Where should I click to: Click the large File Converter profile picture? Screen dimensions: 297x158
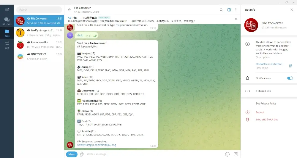[251, 25]
